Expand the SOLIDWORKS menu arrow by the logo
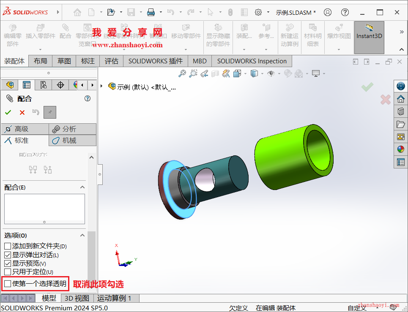408x312 pixels. tap(58, 12)
